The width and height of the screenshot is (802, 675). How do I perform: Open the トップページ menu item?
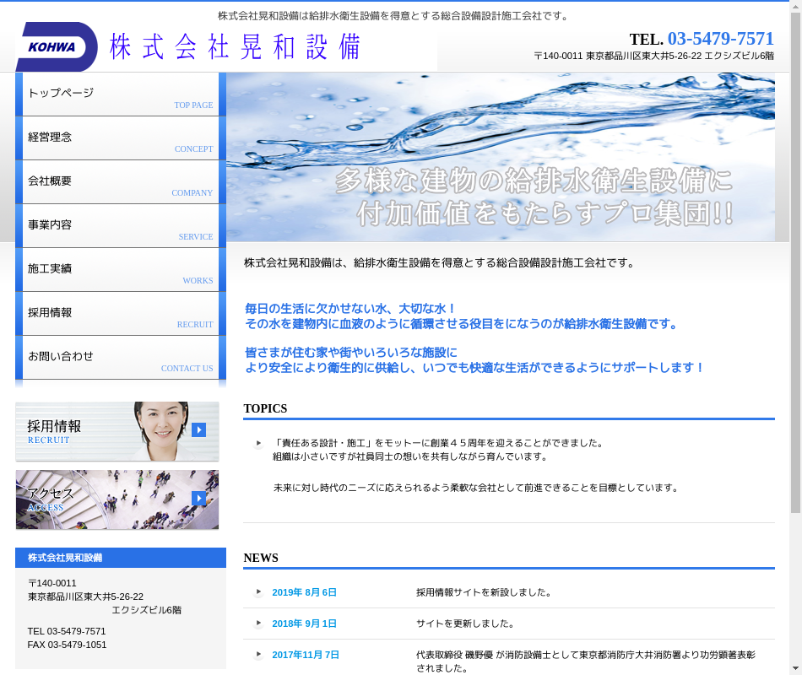tap(120, 94)
